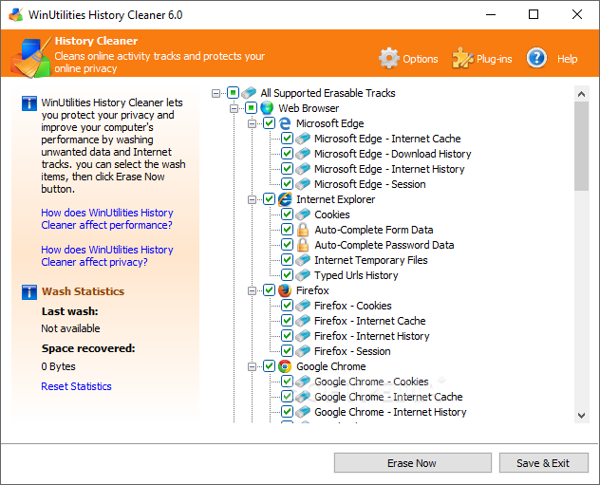
Task: Click the info icon beside Wash Statistics
Action: pos(29,292)
